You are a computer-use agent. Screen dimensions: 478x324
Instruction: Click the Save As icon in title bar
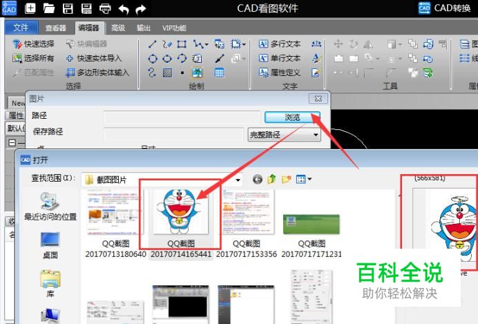click(x=86, y=8)
